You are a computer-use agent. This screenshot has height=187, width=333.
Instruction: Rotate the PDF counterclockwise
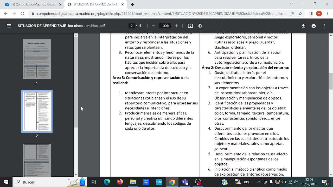(x=200, y=26)
